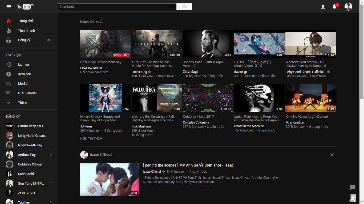The width and height of the screenshot is (364, 204).
Task: Open the DAOKO music video thumbnail
Action: point(259,44)
